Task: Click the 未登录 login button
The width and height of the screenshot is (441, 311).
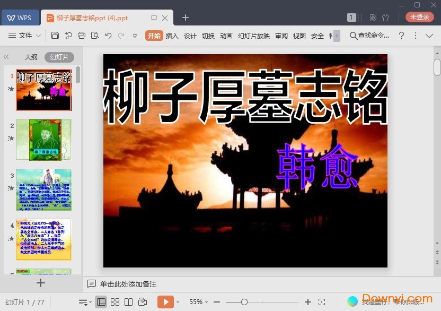Action: 419,16
